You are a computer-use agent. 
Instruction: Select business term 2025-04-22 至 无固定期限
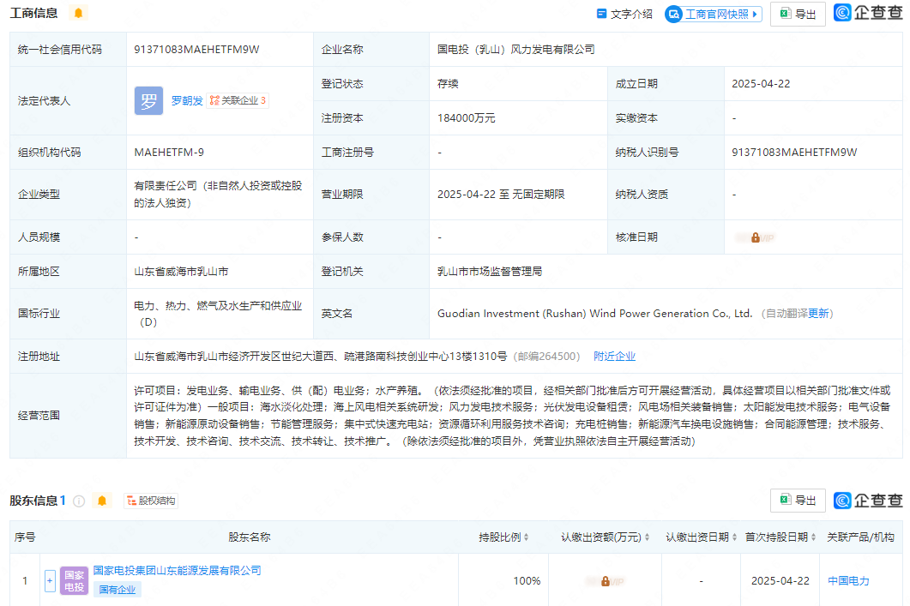[x=501, y=195]
